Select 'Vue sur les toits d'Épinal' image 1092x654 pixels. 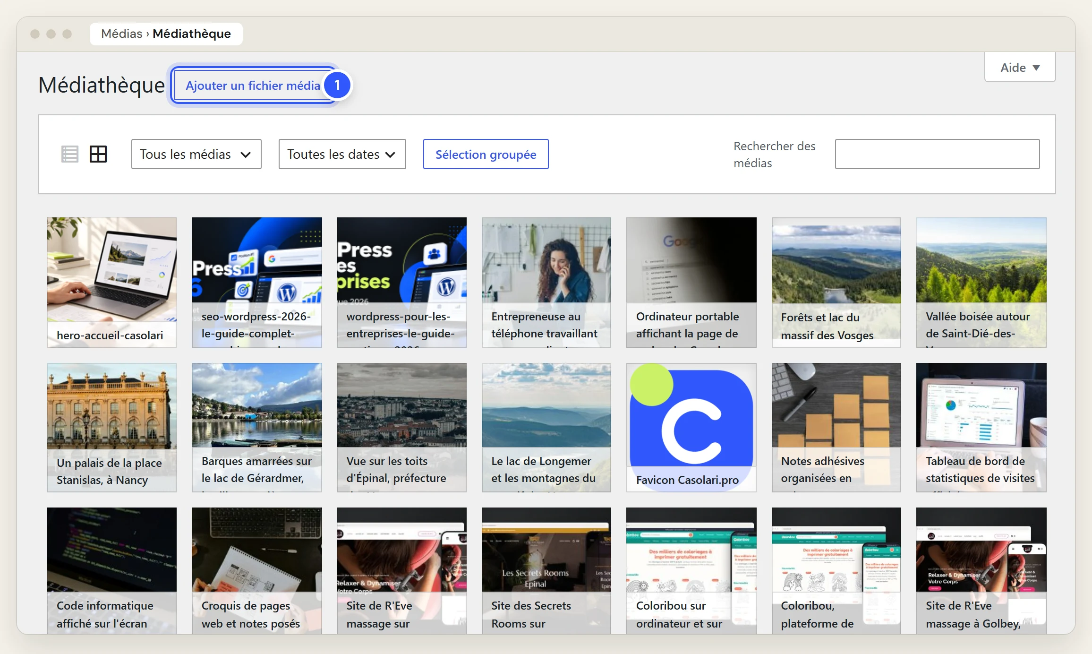pyautogui.click(x=402, y=428)
